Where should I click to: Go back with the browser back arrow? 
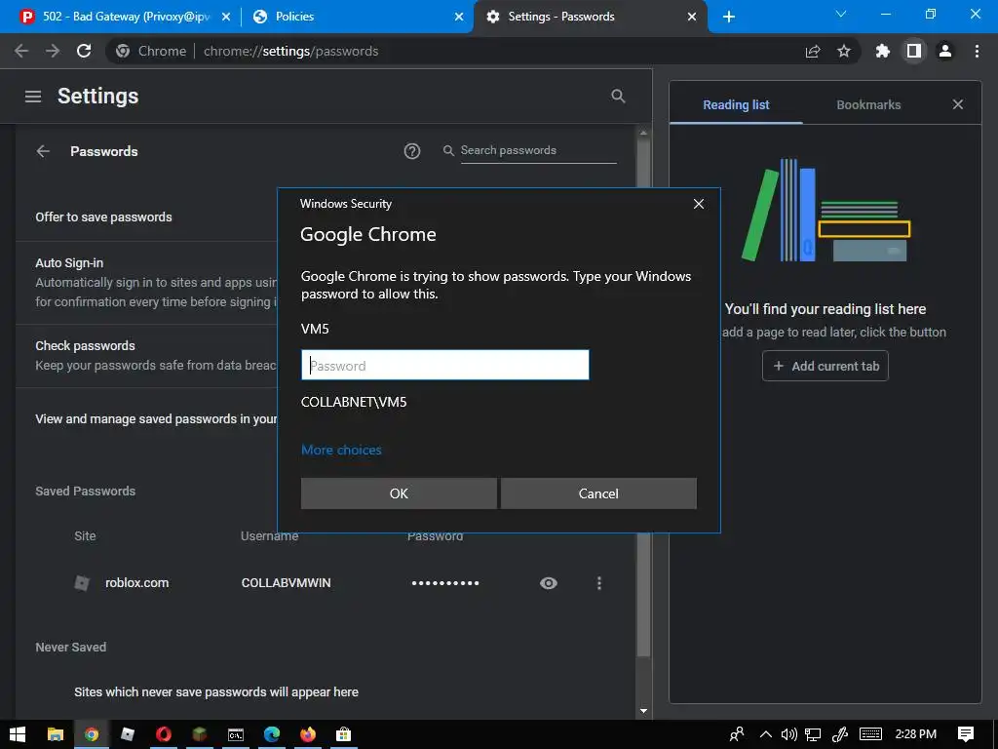[x=21, y=51]
